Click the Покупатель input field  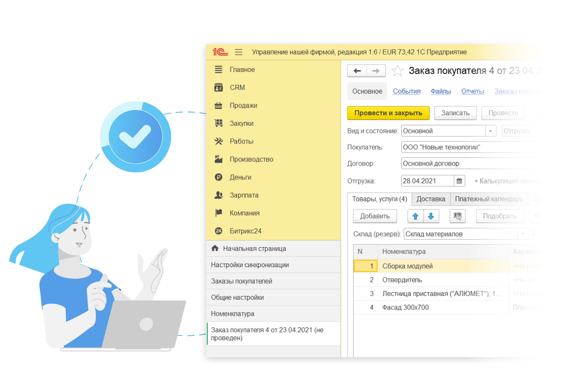coord(468,147)
